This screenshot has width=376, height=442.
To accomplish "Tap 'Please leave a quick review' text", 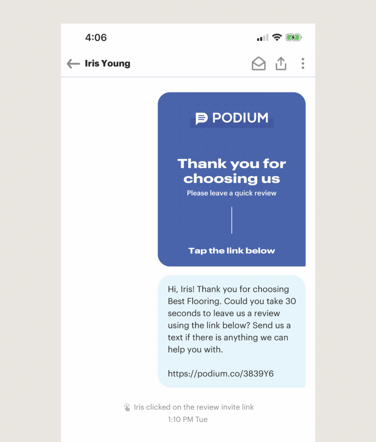I will click(232, 193).
